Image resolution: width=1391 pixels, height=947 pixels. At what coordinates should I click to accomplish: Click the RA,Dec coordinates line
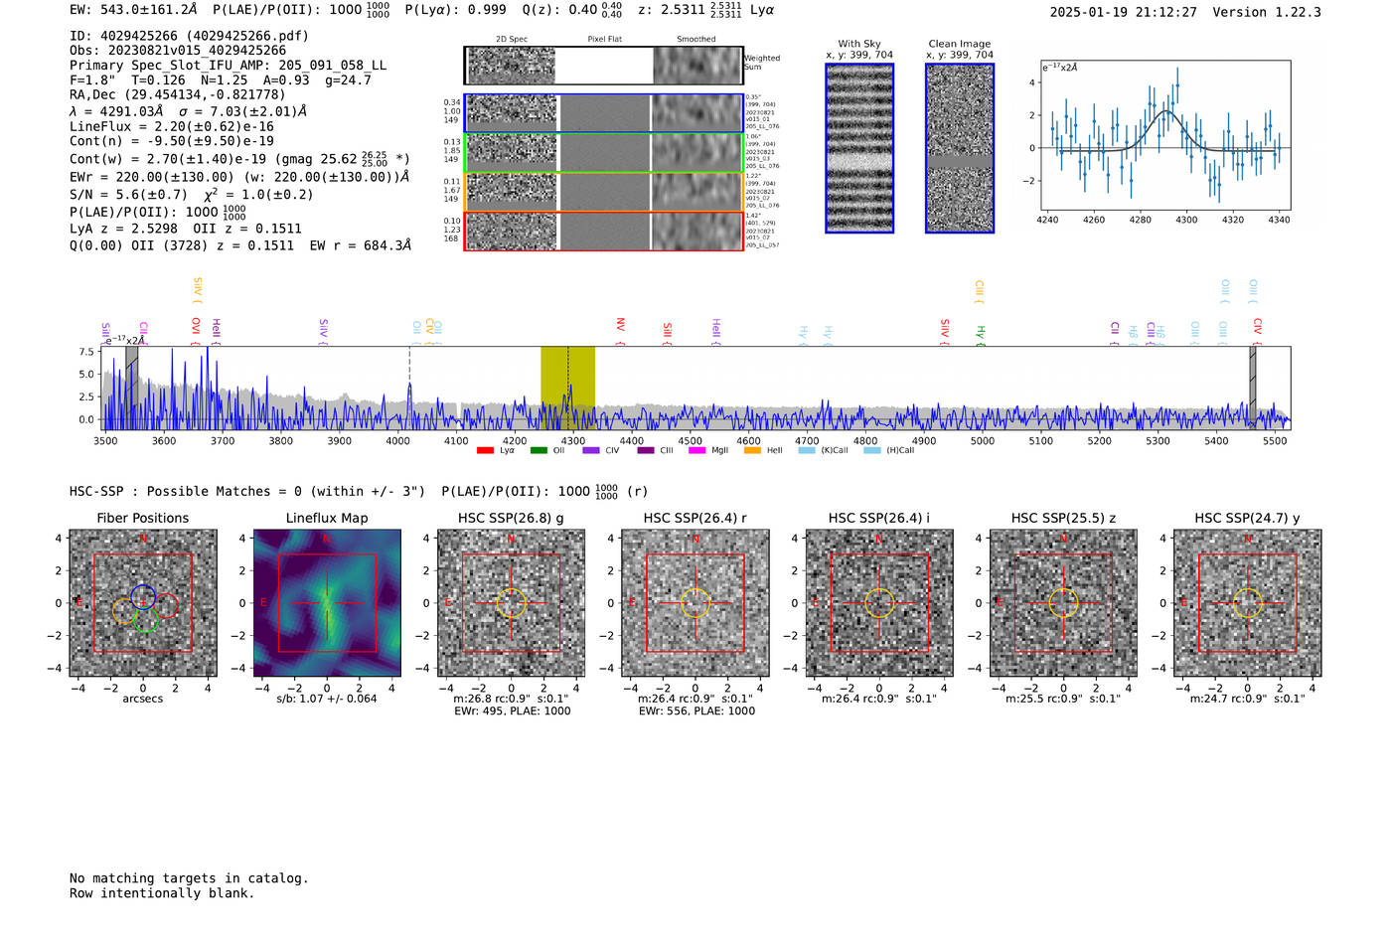[x=177, y=95]
